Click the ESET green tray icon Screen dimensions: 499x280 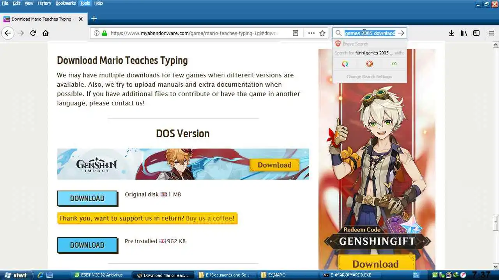point(435,275)
